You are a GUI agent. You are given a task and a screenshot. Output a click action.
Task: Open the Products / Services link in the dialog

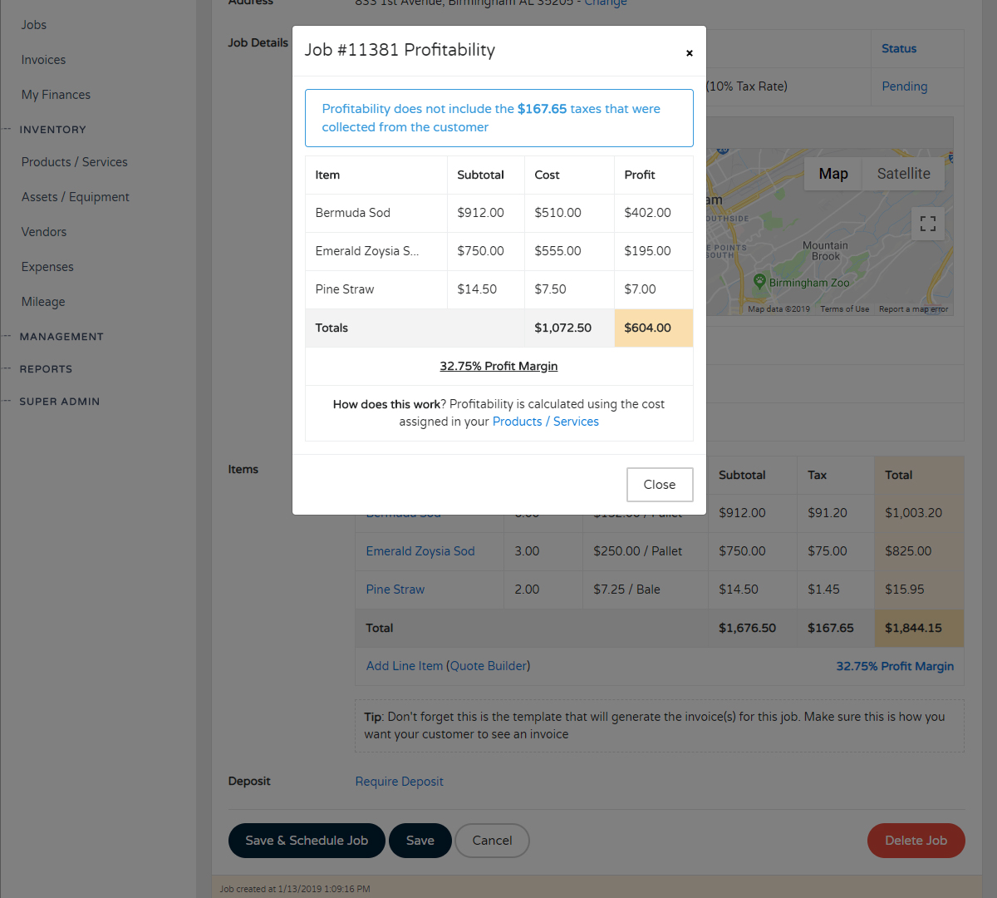[545, 421]
